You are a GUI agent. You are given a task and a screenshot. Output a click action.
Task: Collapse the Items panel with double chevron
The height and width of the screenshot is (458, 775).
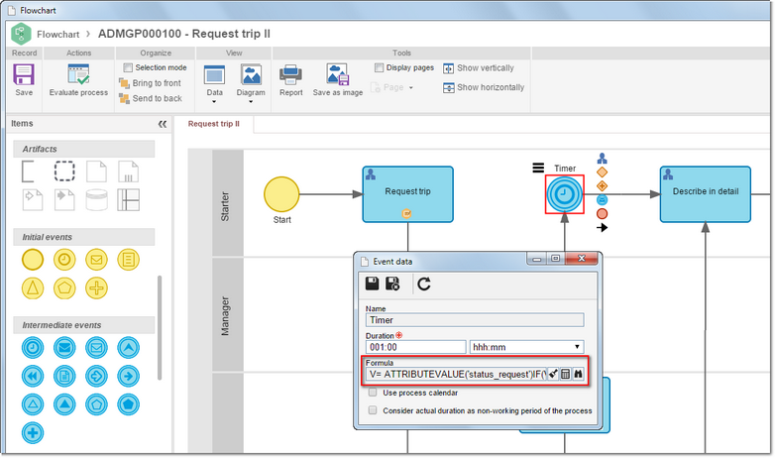pyautogui.click(x=163, y=124)
